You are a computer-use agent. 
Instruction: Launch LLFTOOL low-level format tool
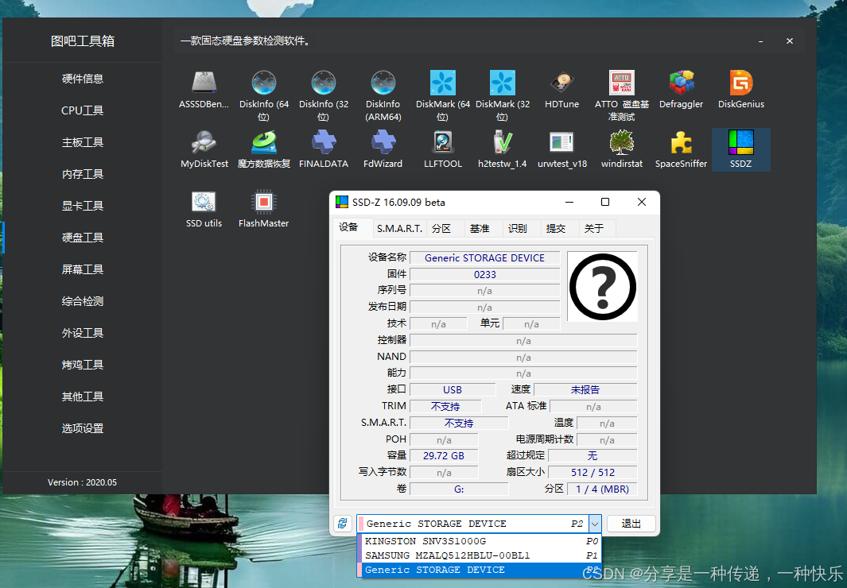pos(442,142)
